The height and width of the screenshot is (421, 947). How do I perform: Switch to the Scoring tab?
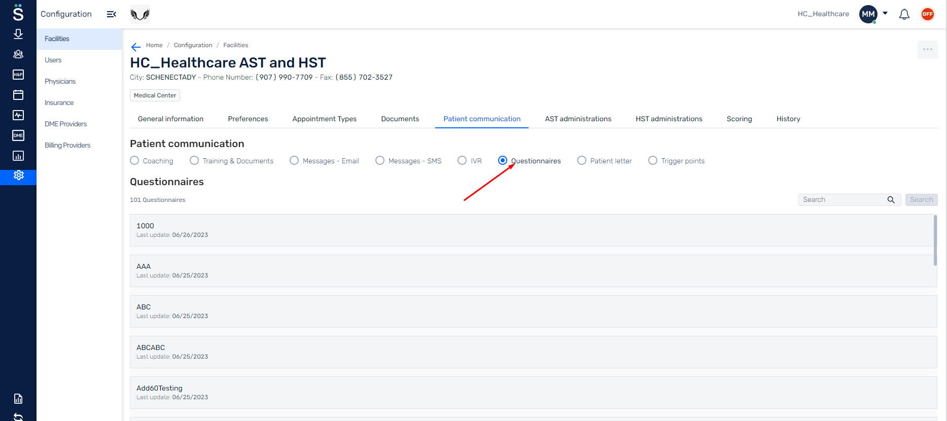coord(739,119)
